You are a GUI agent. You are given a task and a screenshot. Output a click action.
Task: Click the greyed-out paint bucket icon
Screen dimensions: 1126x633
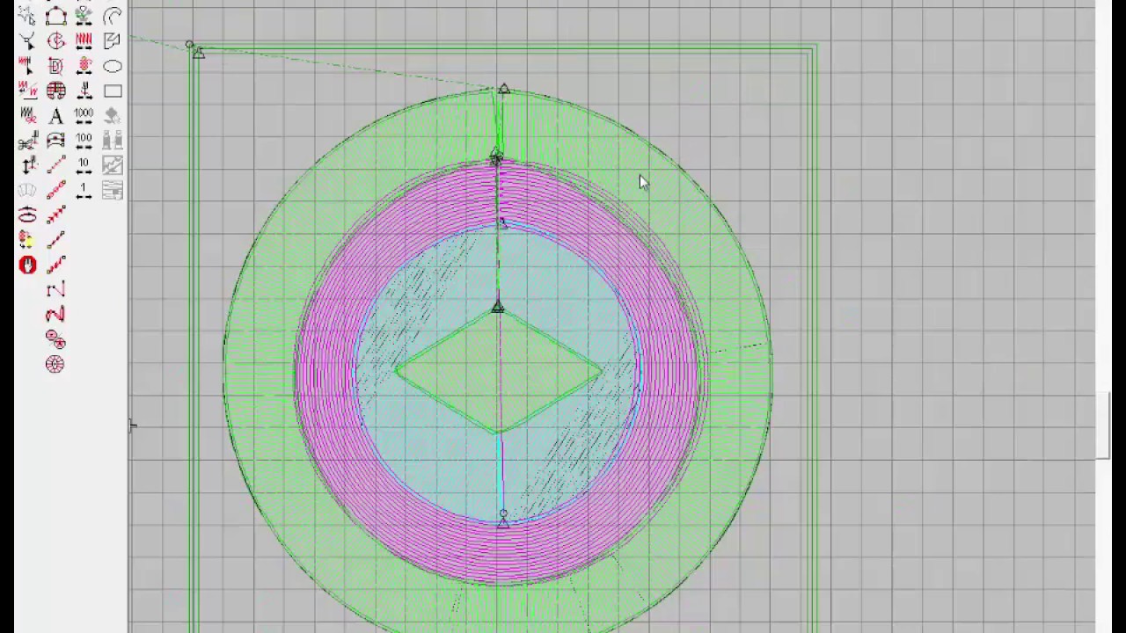[112, 115]
